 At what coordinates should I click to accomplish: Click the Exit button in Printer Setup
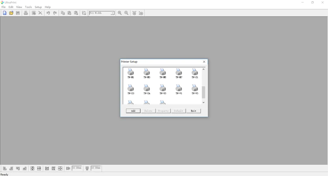pos(194,111)
